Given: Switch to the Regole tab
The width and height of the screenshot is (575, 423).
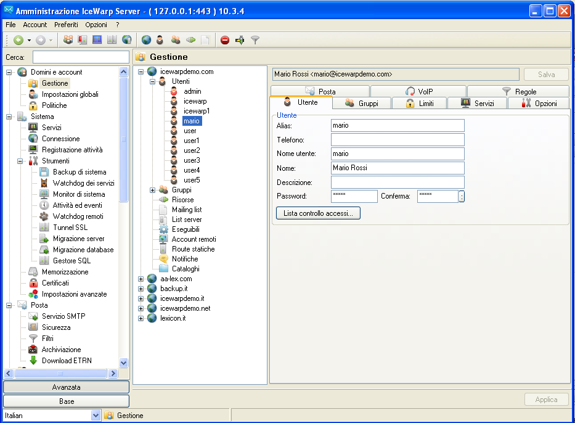Looking at the screenshot, I should click(518, 91).
